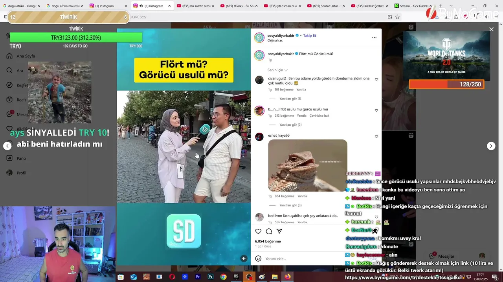Open lizard GIF in eshat_kaya65 comment
Screen dimensions: 503x282
pyautogui.click(x=308, y=165)
